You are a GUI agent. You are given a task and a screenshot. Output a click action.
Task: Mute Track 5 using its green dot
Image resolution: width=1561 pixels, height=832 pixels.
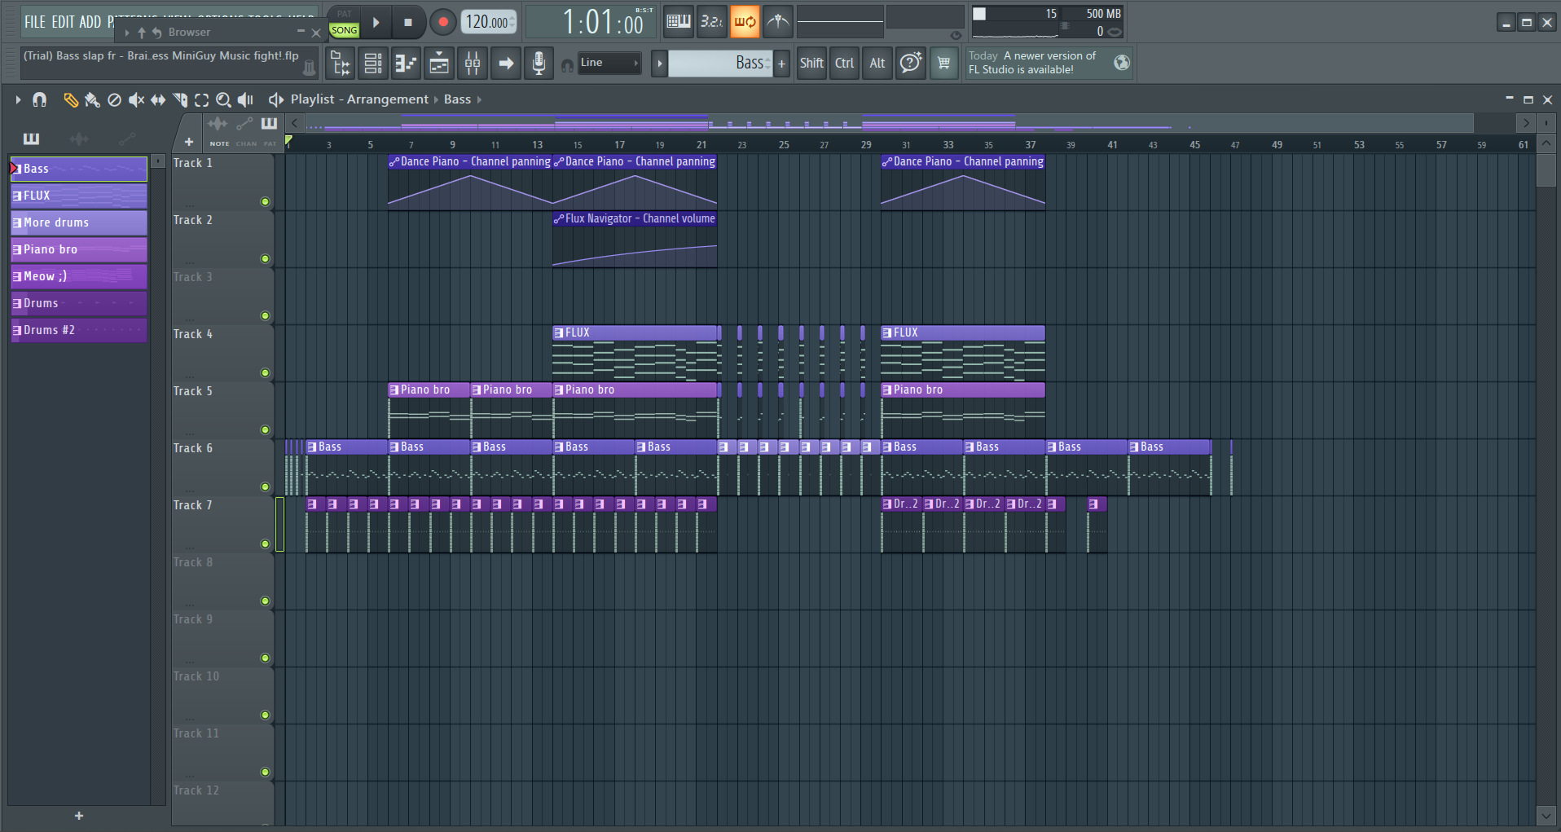tap(265, 429)
